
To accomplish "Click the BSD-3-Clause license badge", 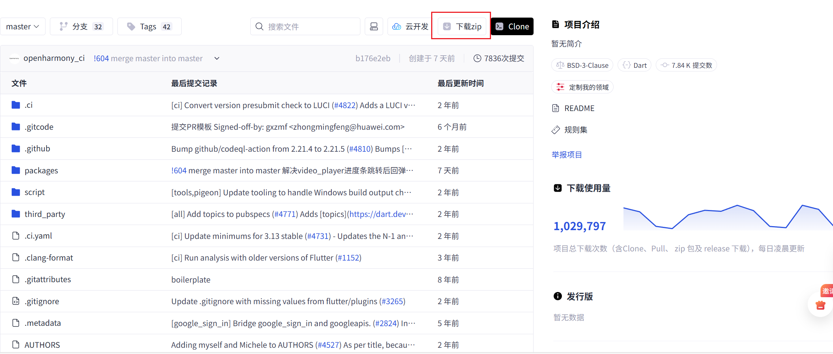I will coord(582,65).
